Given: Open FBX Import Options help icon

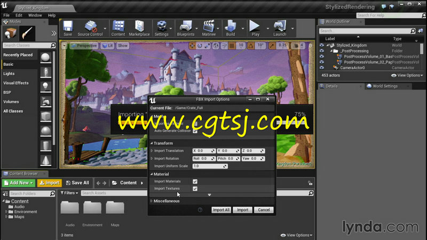Looking at the screenshot, I should click(200, 210).
